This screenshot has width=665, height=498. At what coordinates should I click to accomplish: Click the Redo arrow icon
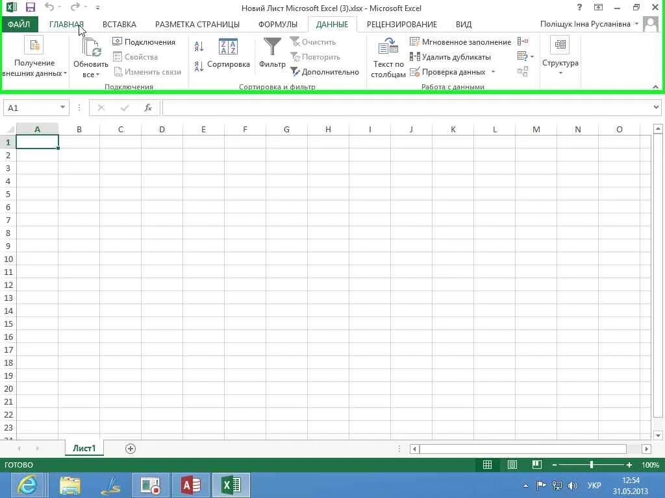(75, 6)
